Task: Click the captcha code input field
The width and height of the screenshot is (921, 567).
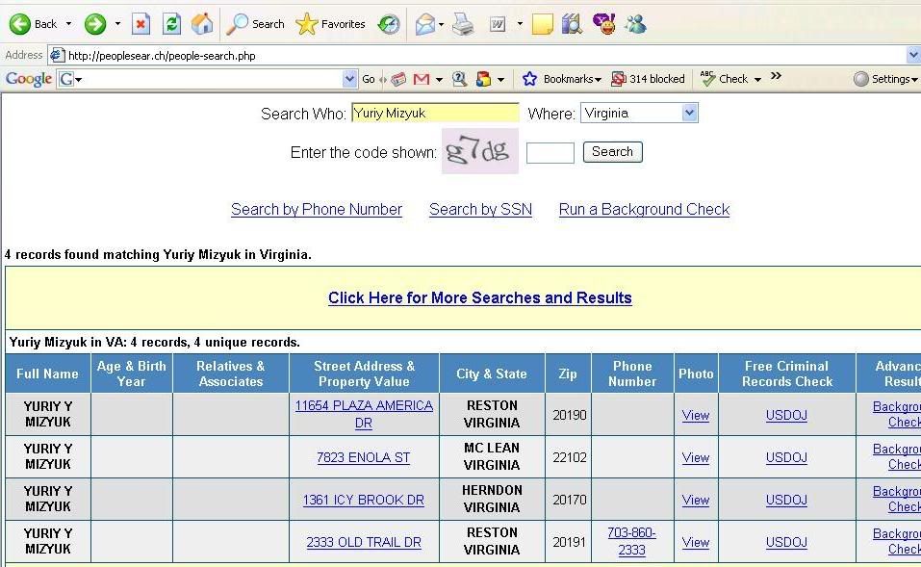Action: 550,152
